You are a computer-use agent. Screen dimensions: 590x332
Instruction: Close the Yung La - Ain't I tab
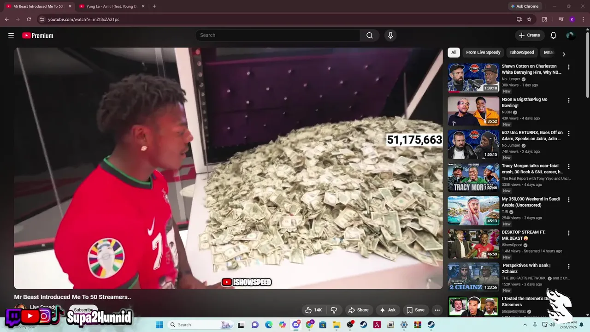tap(143, 6)
